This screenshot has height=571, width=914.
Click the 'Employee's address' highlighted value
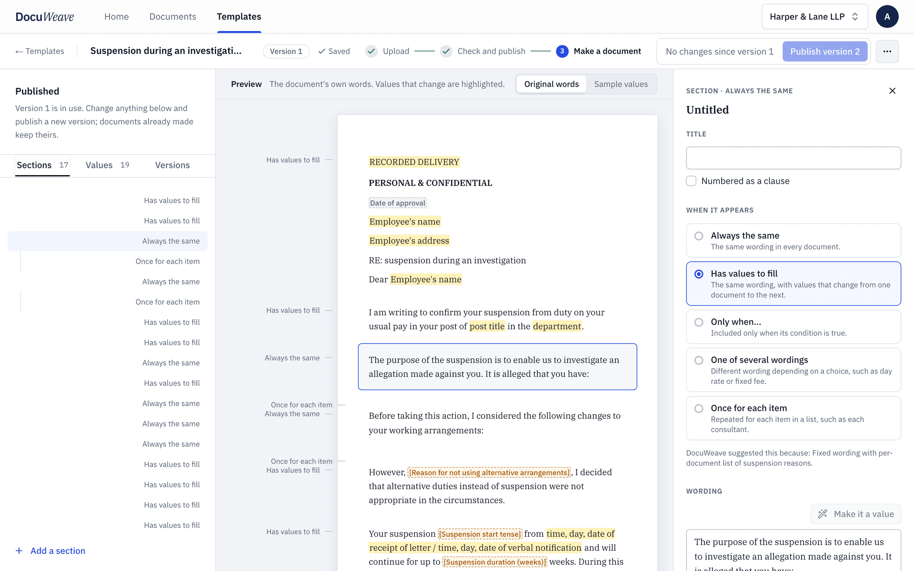pos(409,241)
